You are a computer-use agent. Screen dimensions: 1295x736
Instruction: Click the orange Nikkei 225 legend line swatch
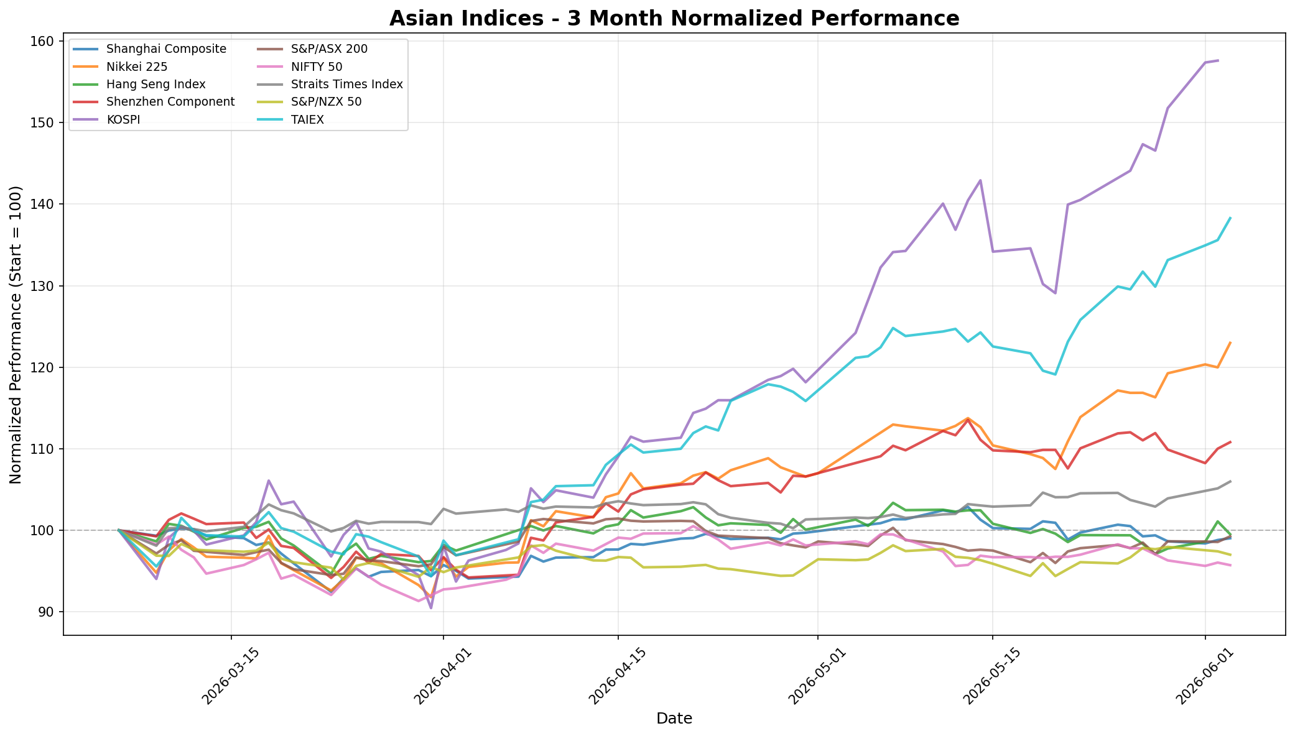pyautogui.click(x=86, y=67)
